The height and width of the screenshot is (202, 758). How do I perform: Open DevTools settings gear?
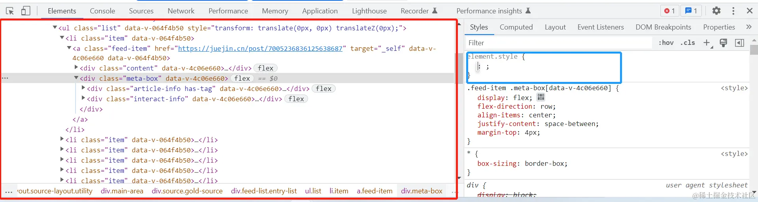[x=716, y=11]
